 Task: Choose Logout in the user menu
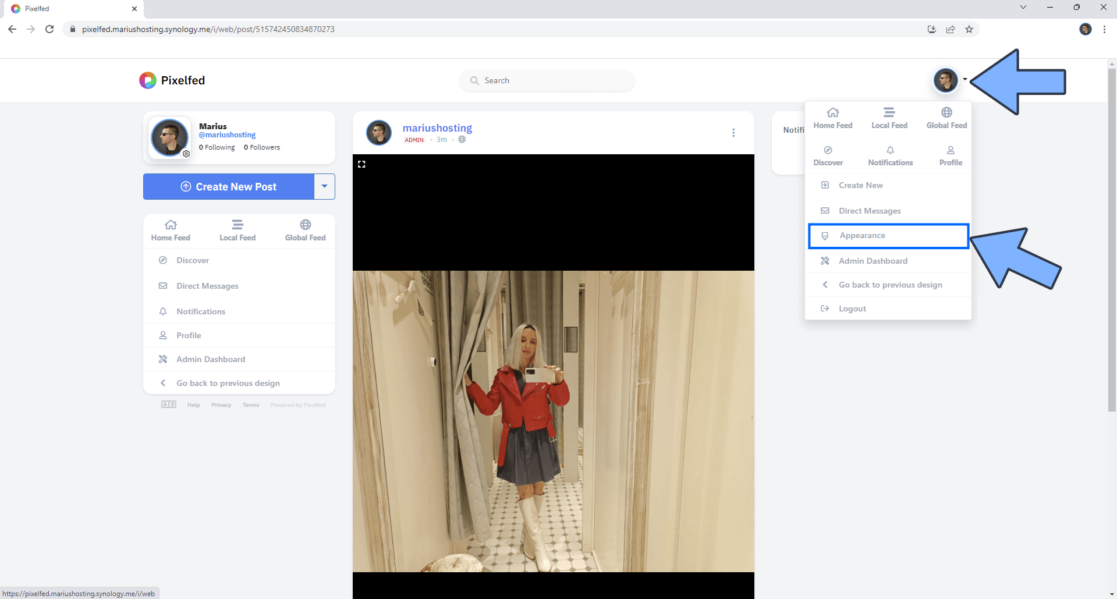(852, 309)
